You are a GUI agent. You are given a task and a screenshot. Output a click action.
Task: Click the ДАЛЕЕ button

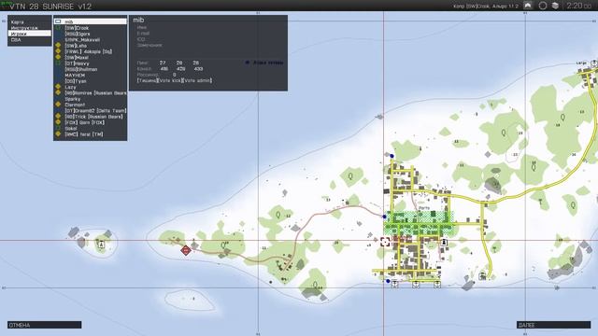coord(554,325)
